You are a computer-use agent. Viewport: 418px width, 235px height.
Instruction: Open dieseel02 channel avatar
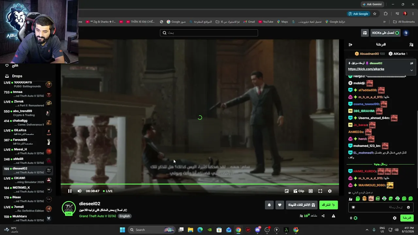(69, 208)
